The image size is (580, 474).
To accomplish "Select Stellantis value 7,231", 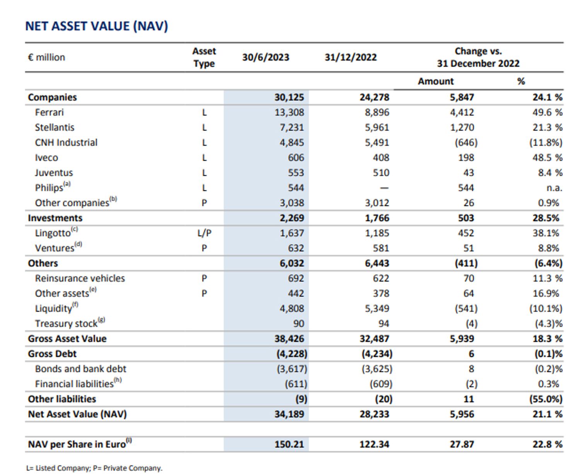I will click(292, 127).
